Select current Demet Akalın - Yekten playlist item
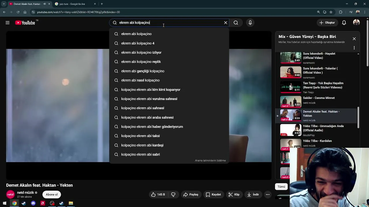This screenshot has width=369, height=207. tap(317, 116)
